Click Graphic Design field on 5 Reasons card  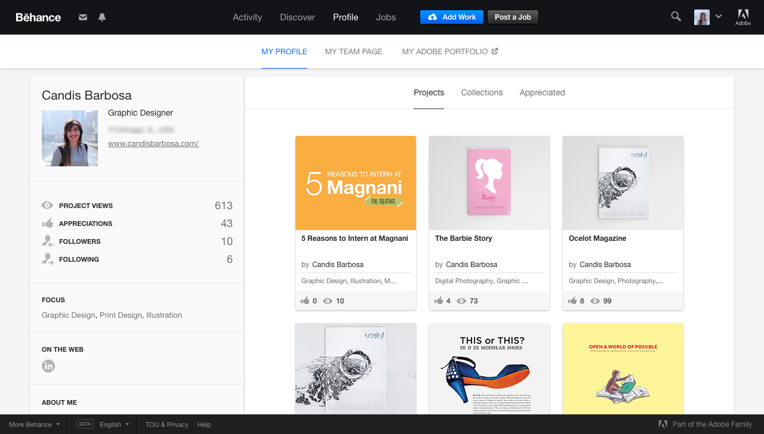click(x=324, y=281)
